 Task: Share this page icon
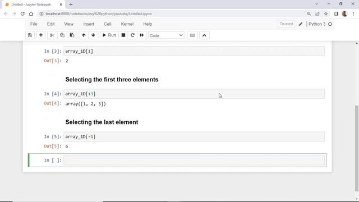(x=317, y=13)
